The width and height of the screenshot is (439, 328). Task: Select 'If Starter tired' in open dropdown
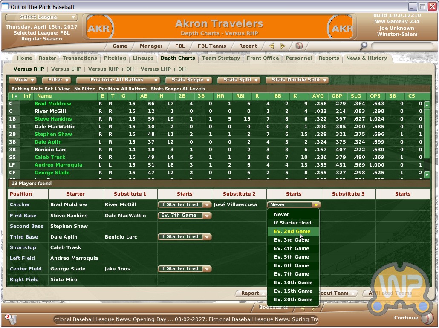coord(292,223)
